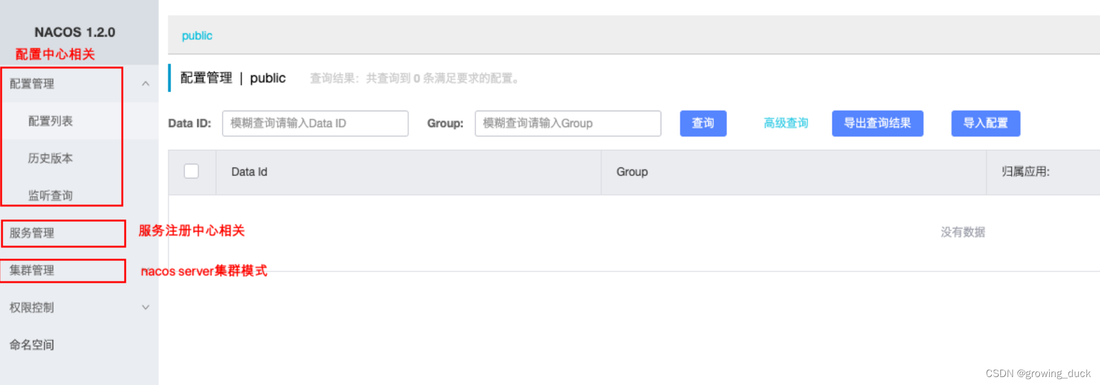This screenshot has height=385, width=1100.
Task: Open 集群管理 menu item
Action: 32,270
